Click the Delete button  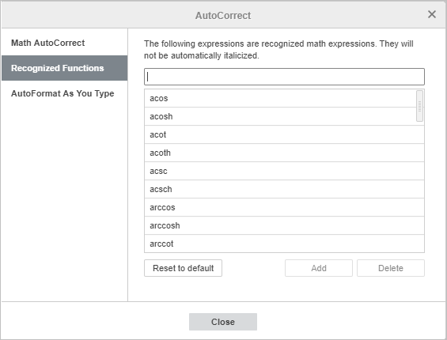(391, 268)
